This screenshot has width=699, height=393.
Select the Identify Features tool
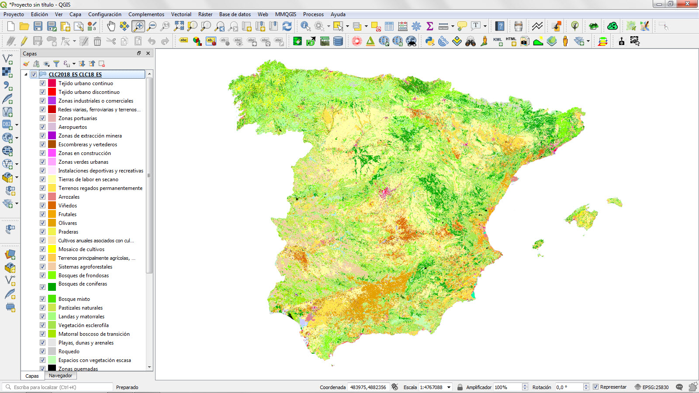[304, 26]
